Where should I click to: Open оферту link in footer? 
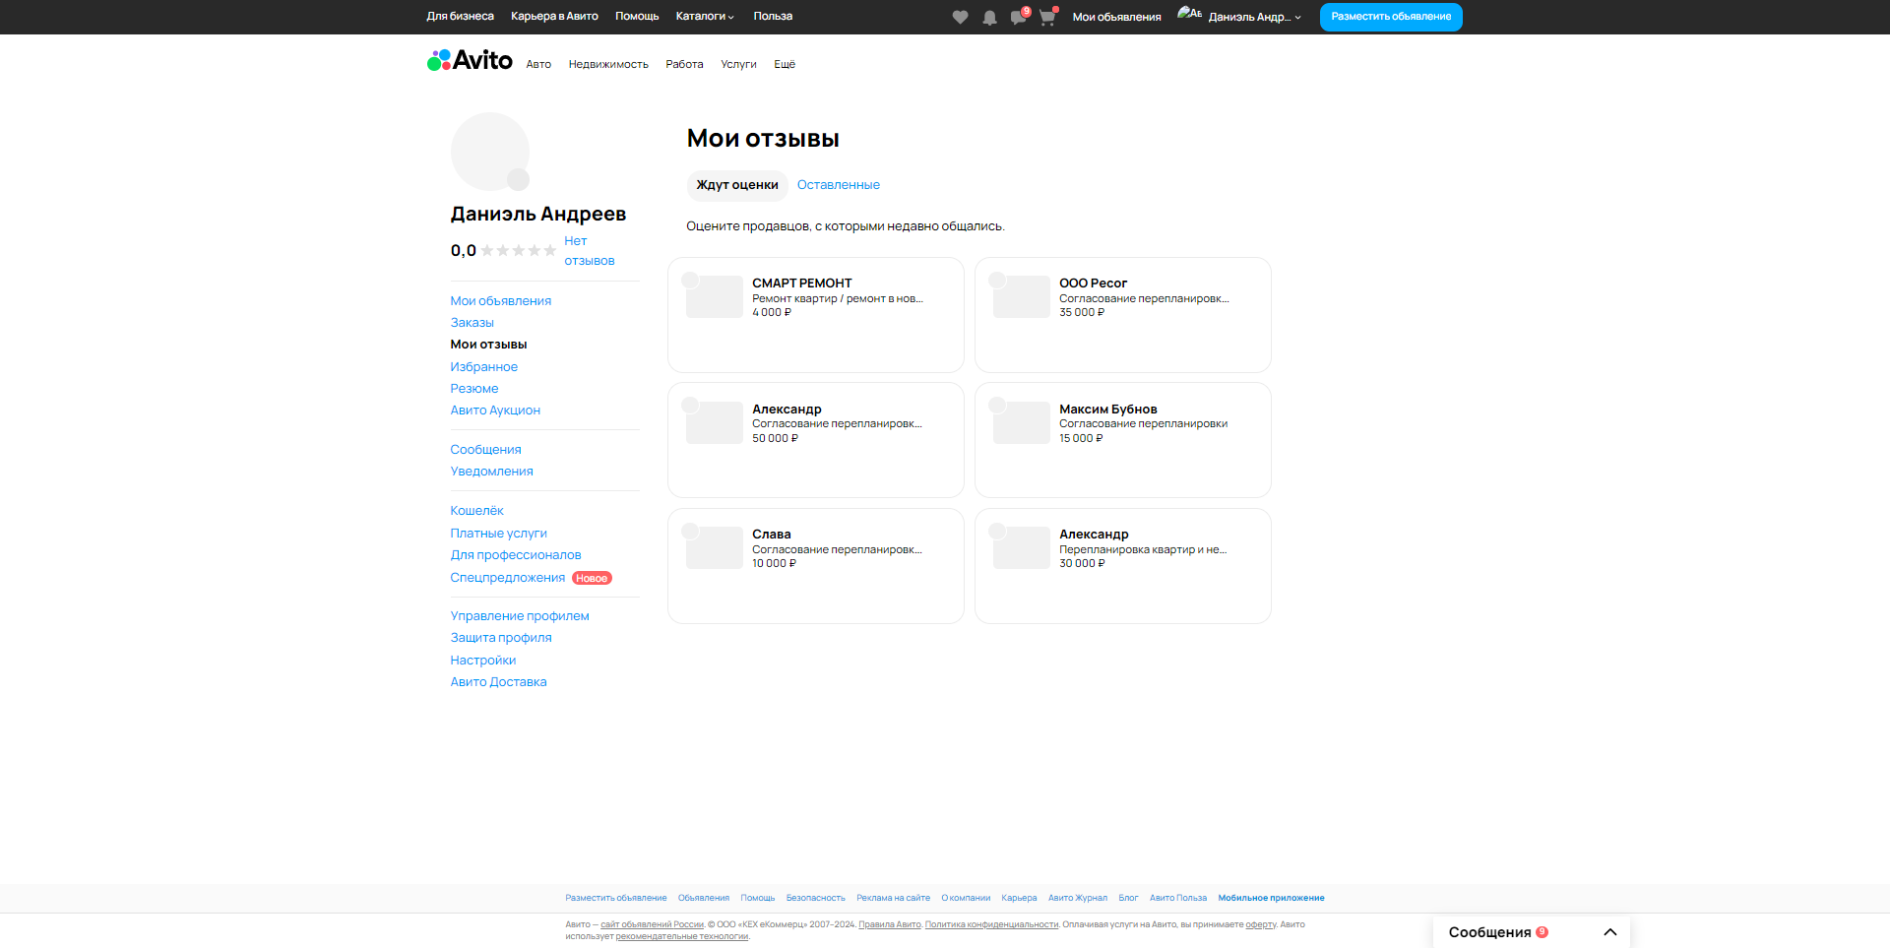point(1261,924)
